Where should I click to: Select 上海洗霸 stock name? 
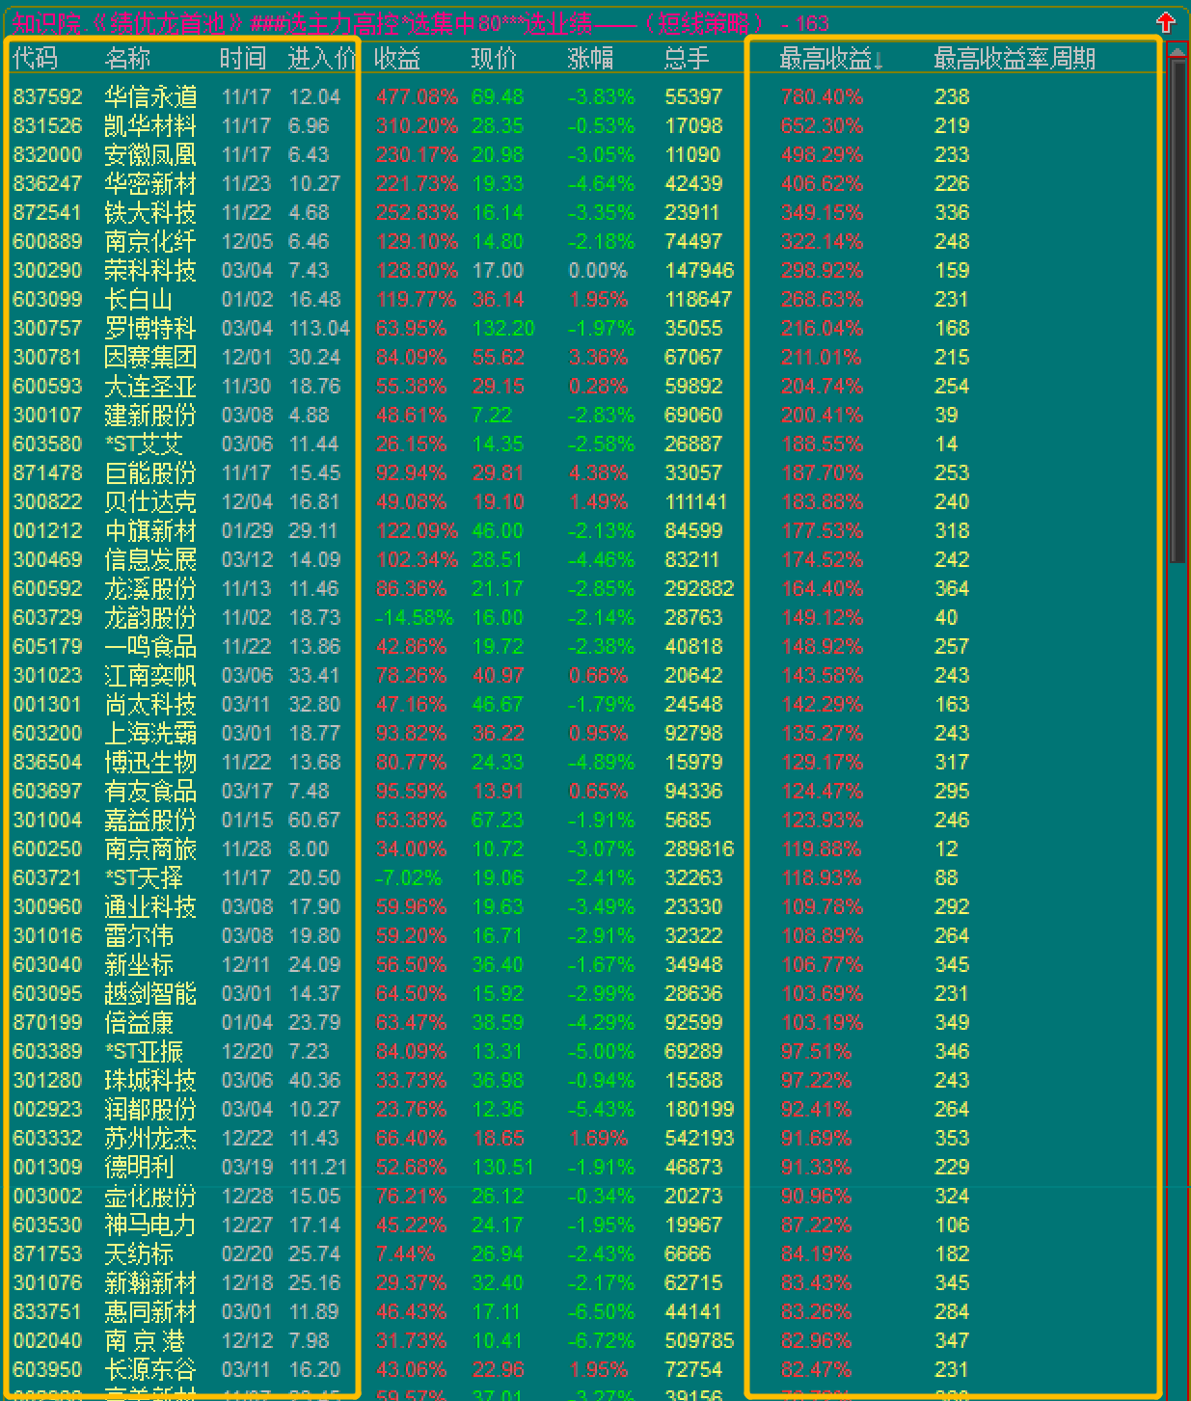tap(151, 733)
